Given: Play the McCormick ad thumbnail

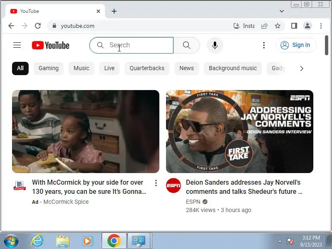Looking at the screenshot, I should (85, 132).
